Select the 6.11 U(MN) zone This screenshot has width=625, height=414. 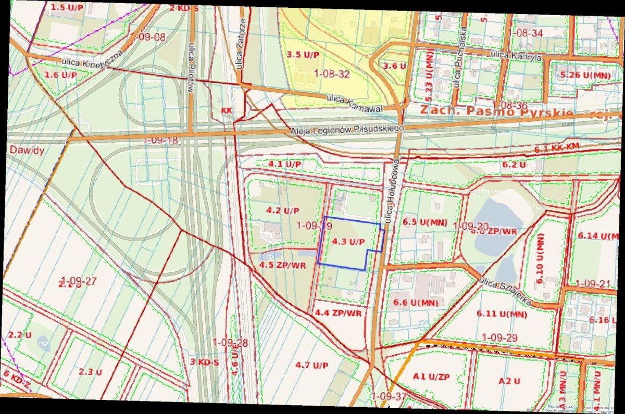[502, 314]
